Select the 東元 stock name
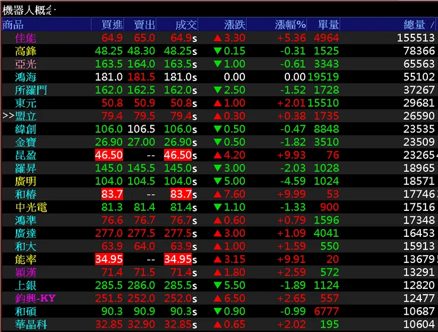The width and height of the screenshot is (438, 332). point(25,103)
